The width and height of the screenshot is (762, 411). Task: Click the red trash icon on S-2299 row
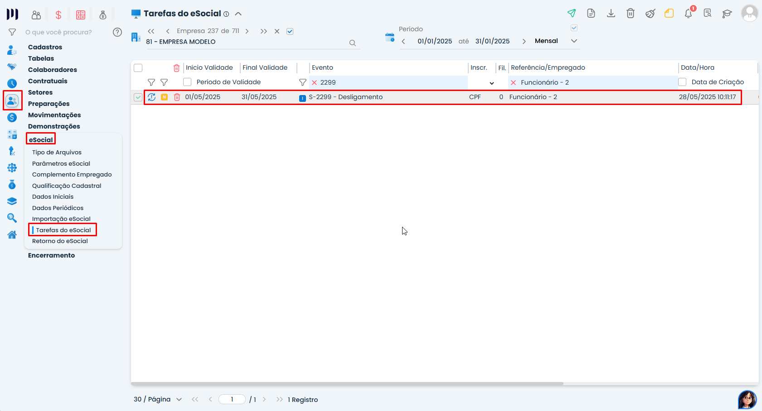tap(177, 97)
